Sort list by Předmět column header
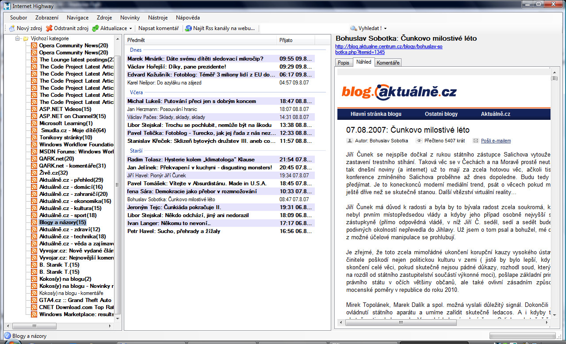The width and height of the screenshot is (566, 344). (200, 40)
